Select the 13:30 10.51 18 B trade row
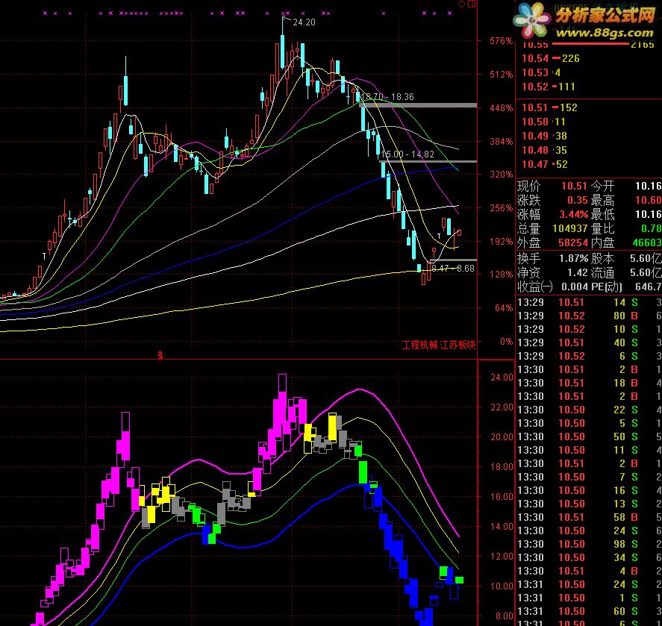Image resolution: width=662 pixels, height=626 pixels. (x=589, y=383)
